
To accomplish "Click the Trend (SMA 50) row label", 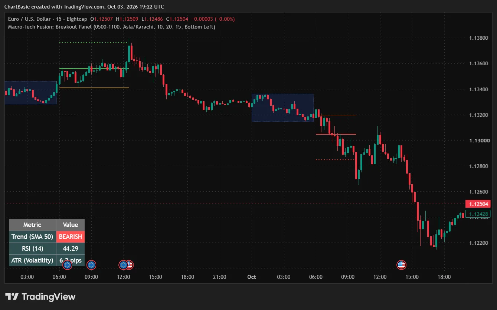I will tap(32, 237).
